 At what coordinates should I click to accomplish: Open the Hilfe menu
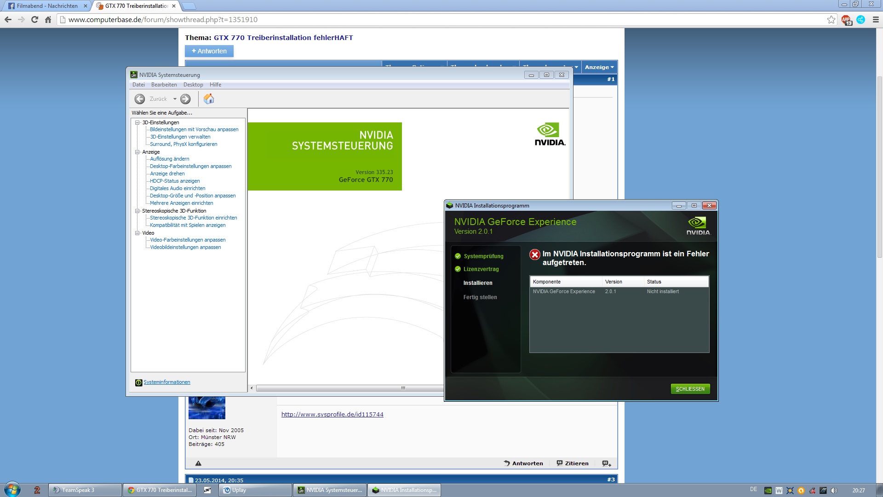click(215, 85)
